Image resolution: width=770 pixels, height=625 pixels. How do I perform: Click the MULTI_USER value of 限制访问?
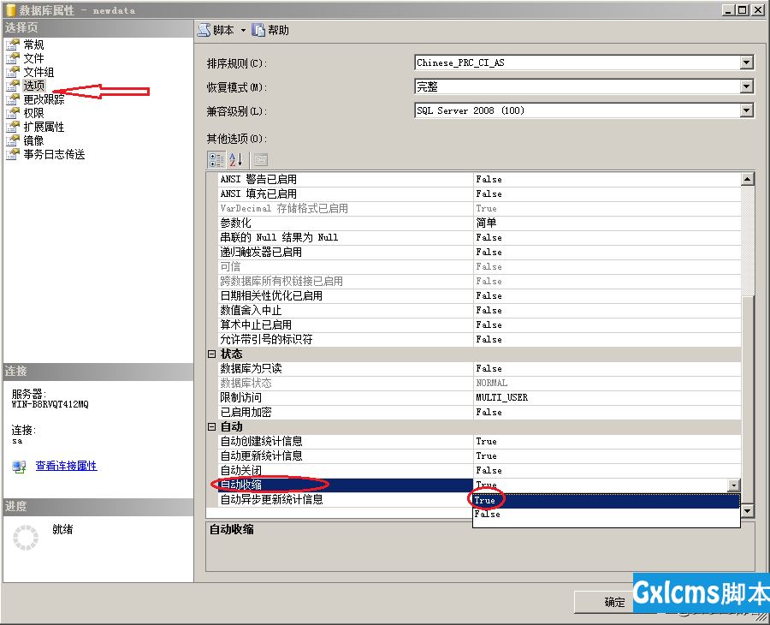pyautogui.click(x=502, y=397)
